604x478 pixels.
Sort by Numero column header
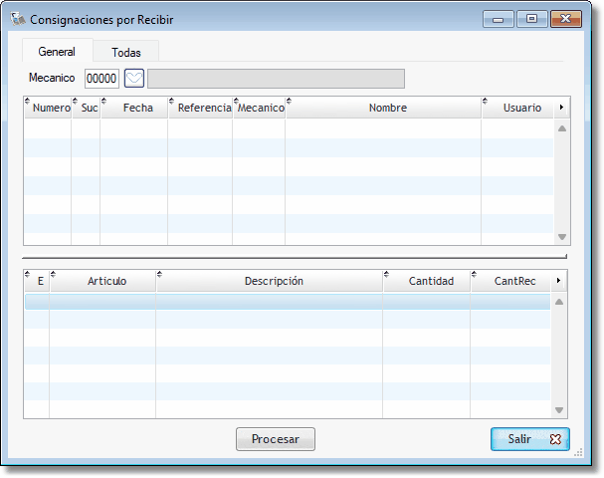pyautogui.click(x=50, y=109)
